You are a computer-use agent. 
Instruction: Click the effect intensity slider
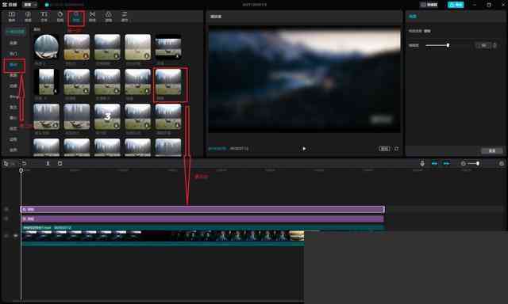448,45
